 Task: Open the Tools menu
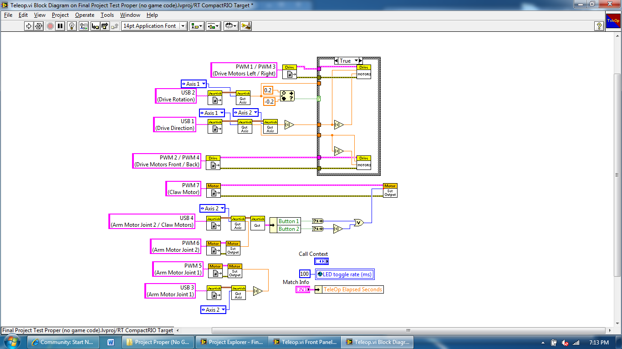[x=107, y=15]
